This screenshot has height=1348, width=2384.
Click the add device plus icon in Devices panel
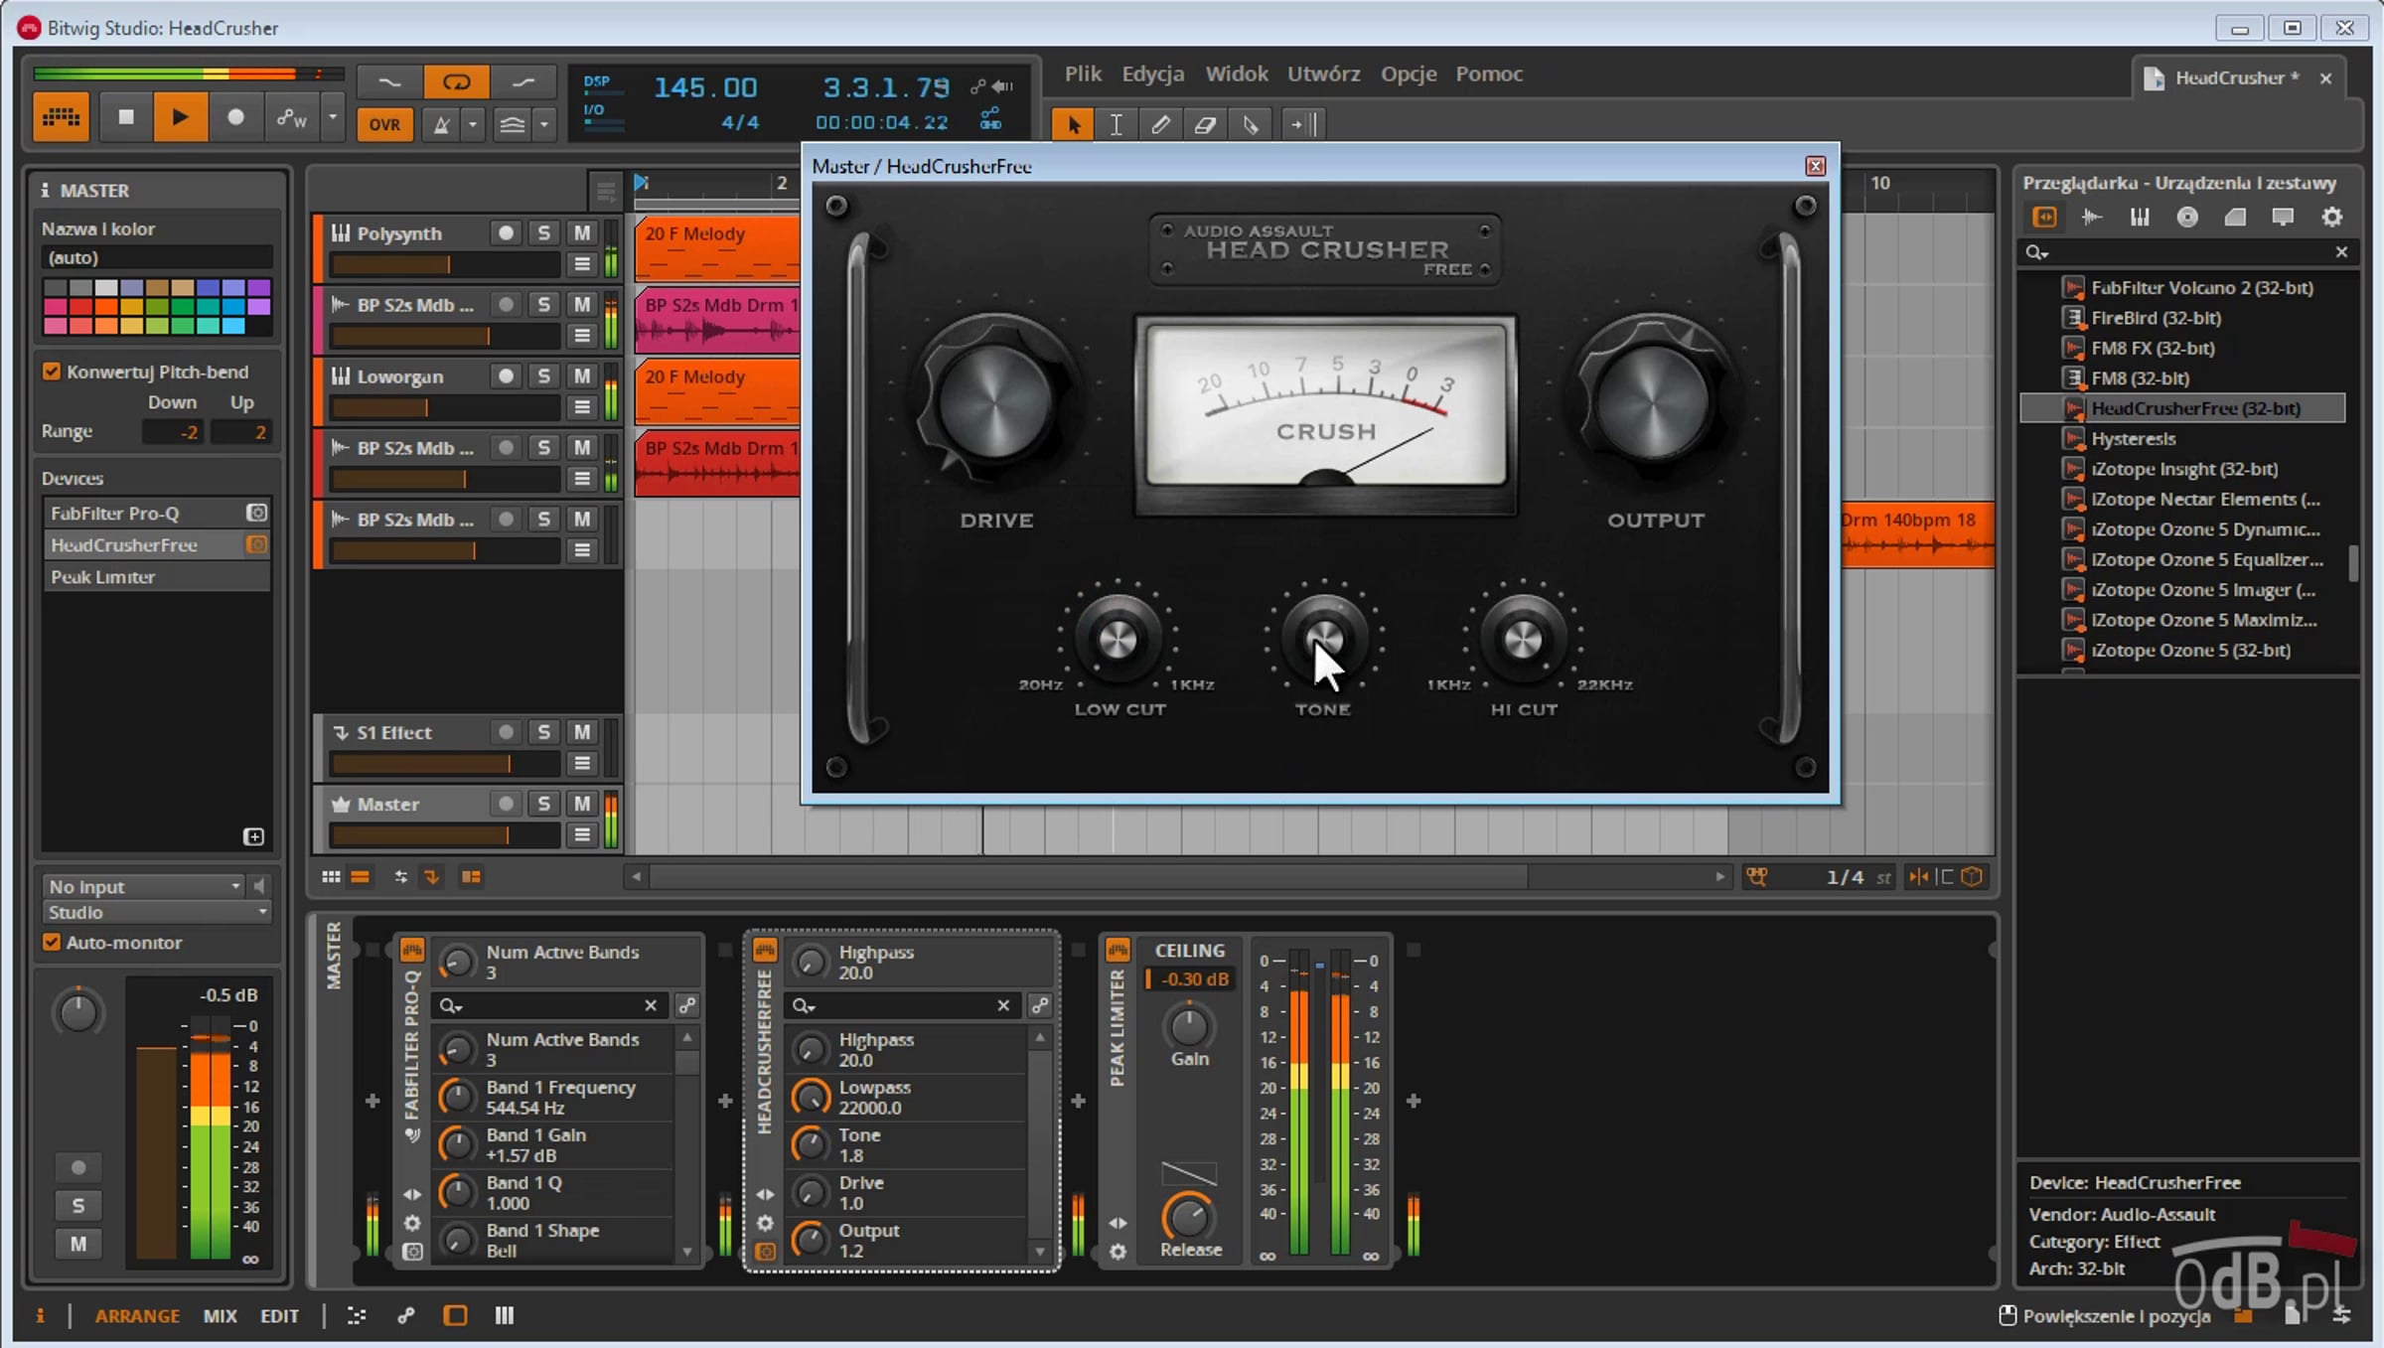tap(253, 836)
